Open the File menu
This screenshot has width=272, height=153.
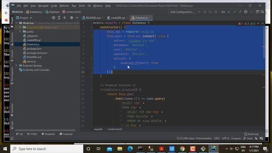pyautogui.click(x=19, y=6)
